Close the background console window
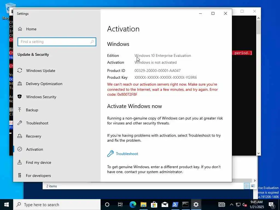 pyautogui.click(x=255, y=11)
